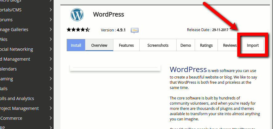
Task: Expand the Mails category chevron
Action: pyautogui.click(x=51, y=88)
